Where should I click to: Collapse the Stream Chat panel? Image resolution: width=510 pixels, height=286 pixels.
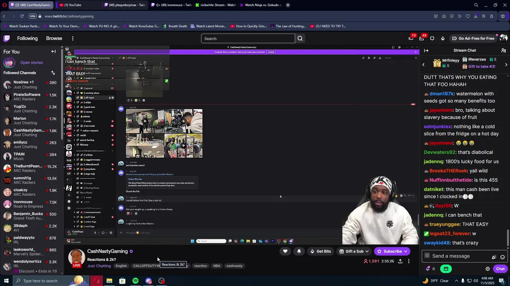point(426,50)
